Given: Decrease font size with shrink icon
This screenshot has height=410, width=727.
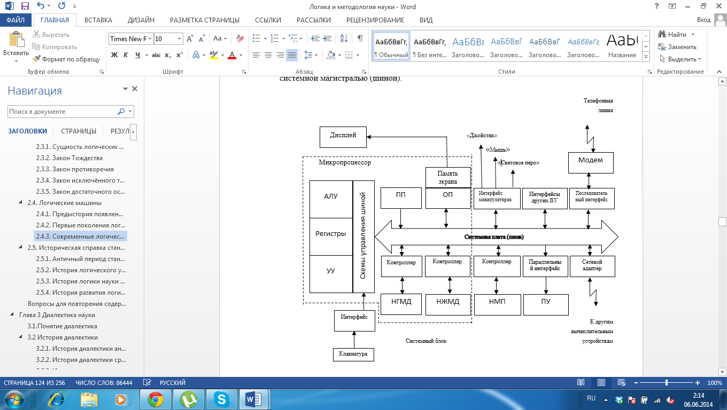Looking at the screenshot, I should [x=202, y=38].
